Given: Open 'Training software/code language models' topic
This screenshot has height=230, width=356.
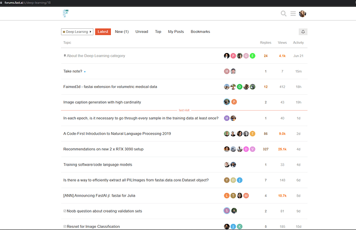Looking at the screenshot, I should pos(98,165).
